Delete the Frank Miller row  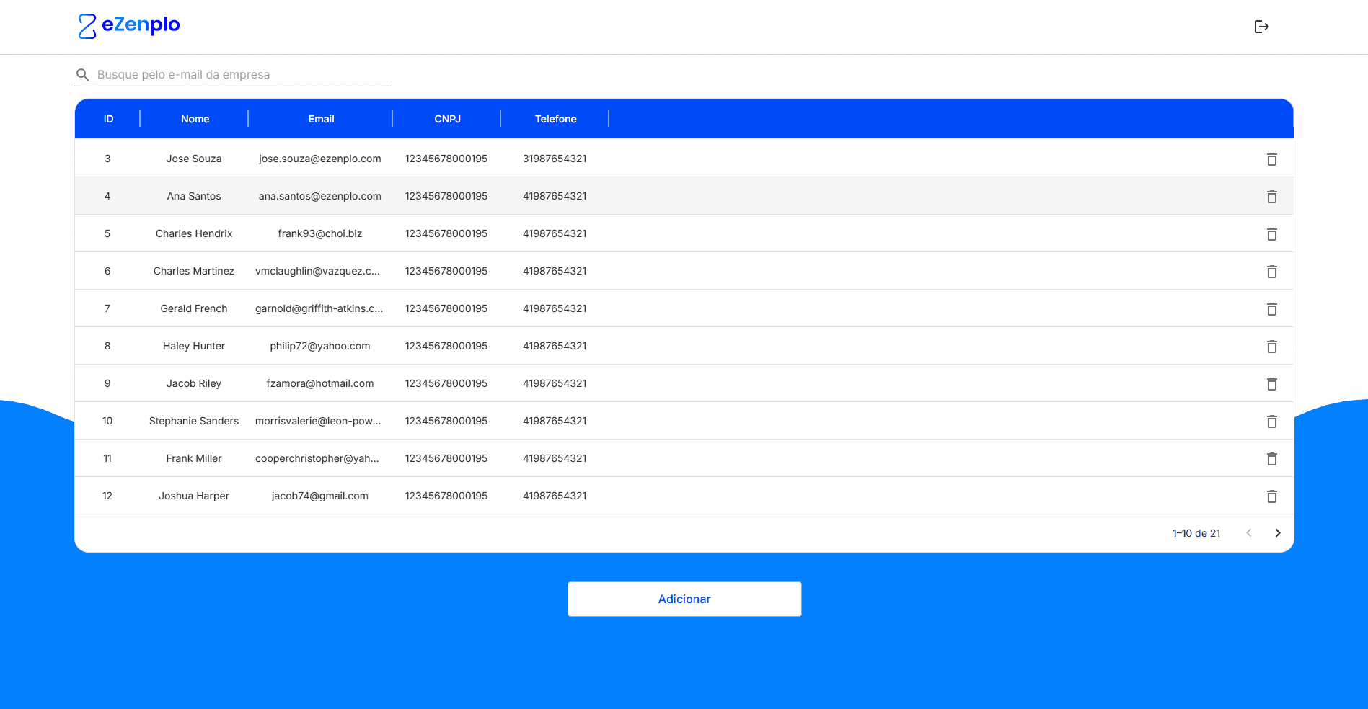(1272, 459)
